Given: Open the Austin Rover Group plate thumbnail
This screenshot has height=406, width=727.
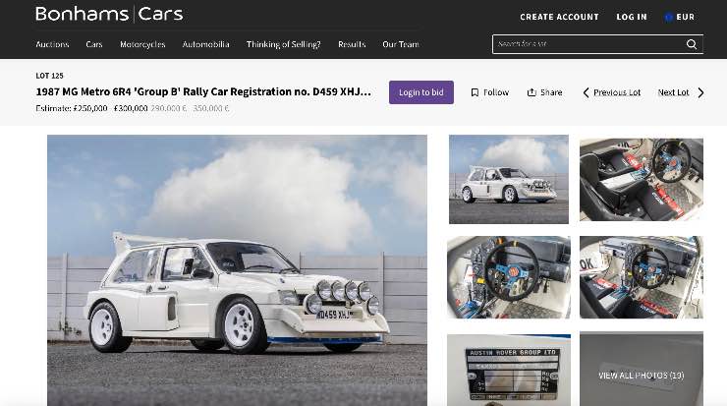Looking at the screenshot, I should (509, 370).
